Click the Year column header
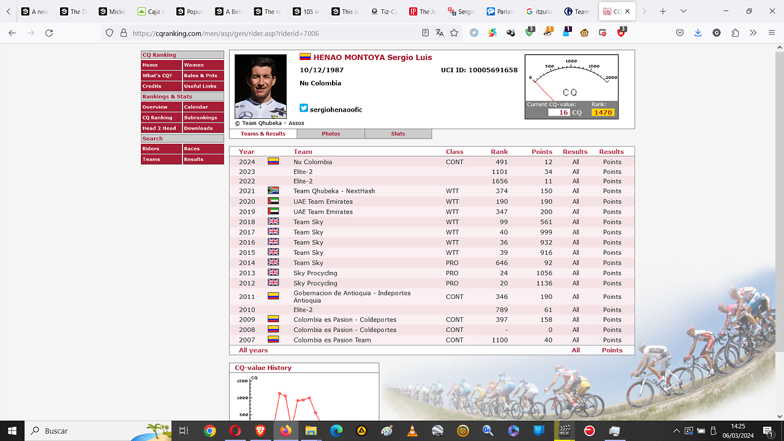784x441 pixels. 246,151
